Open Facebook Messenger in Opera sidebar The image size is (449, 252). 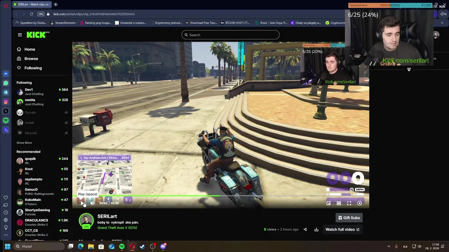pyautogui.click(x=6, y=74)
